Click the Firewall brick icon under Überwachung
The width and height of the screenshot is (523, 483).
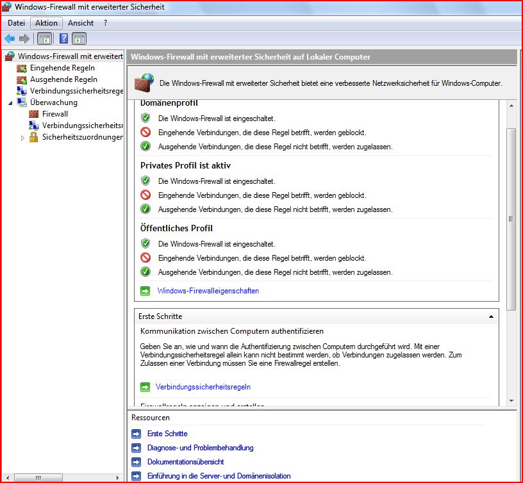pos(34,114)
